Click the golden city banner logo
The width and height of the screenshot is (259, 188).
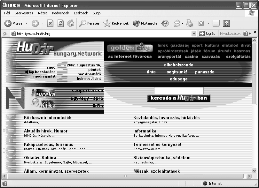click(130, 48)
